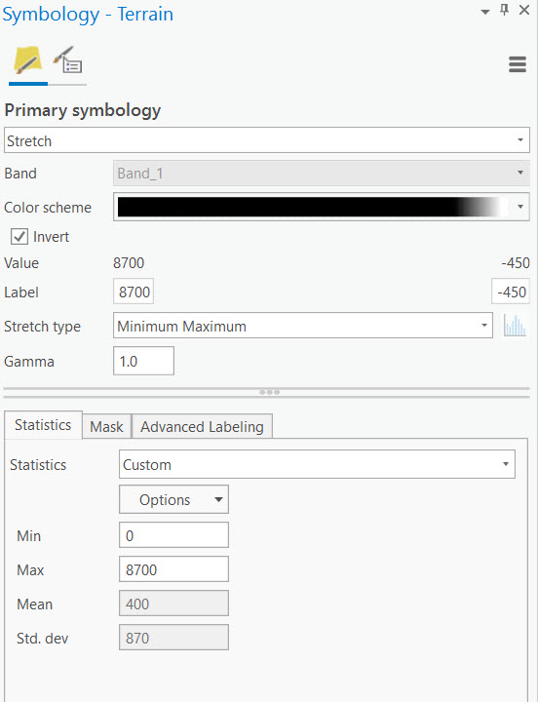
Task: Expand the Statistics Custom dropdown
Action: click(317, 464)
